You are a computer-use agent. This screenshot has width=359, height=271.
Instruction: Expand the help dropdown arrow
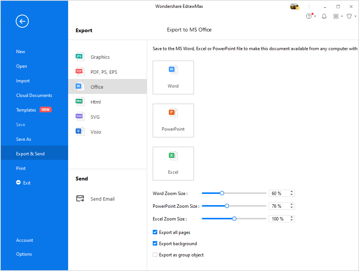[x=315, y=16]
